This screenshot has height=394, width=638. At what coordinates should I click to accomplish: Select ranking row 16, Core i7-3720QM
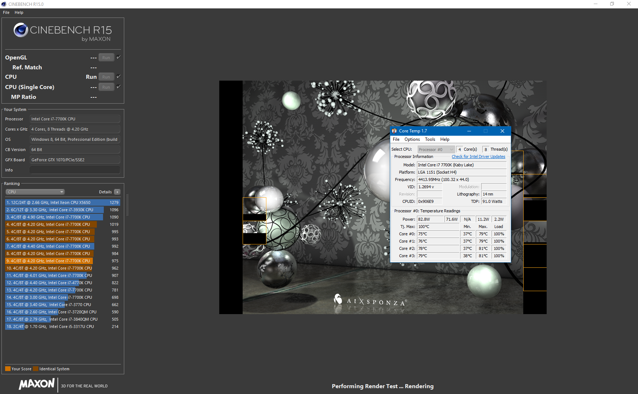point(62,312)
